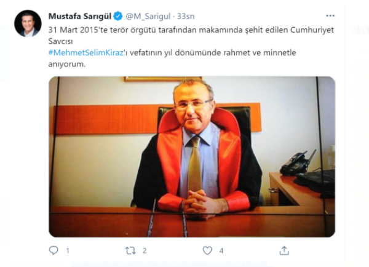Click the like count number 4
The height and width of the screenshot is (267, 369).
click(x=221, y=251)
